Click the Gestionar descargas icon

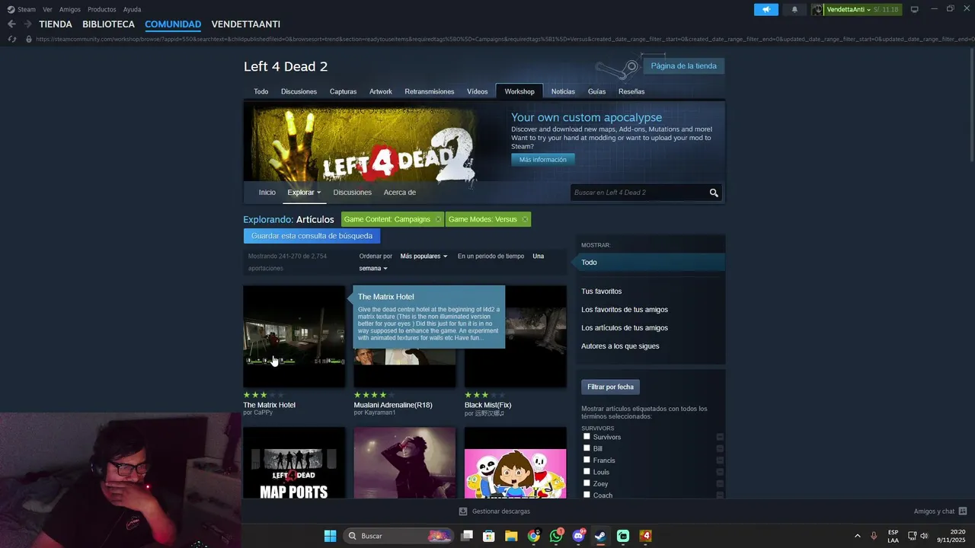pos(462,511)
